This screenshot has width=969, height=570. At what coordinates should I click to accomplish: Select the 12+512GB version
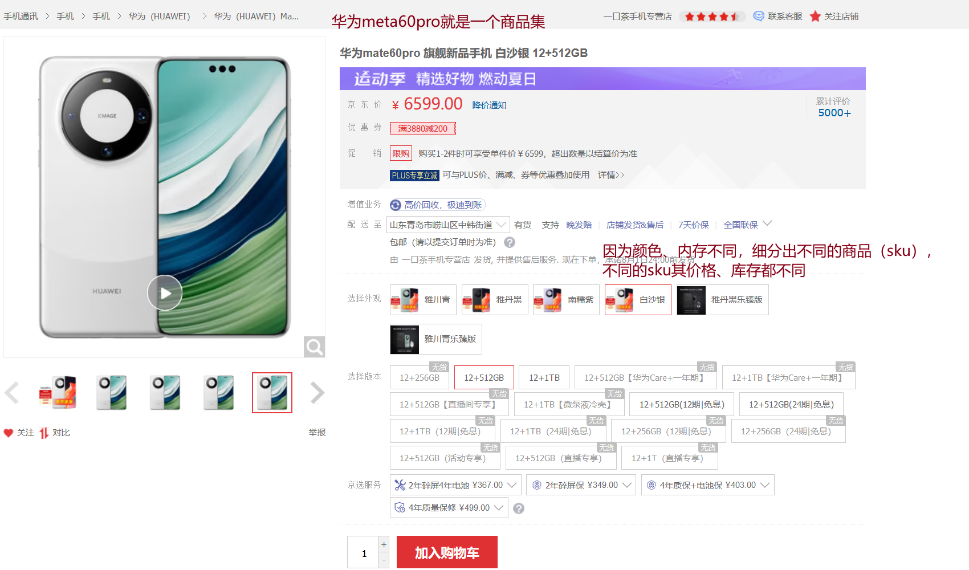[x=484, y=377]
